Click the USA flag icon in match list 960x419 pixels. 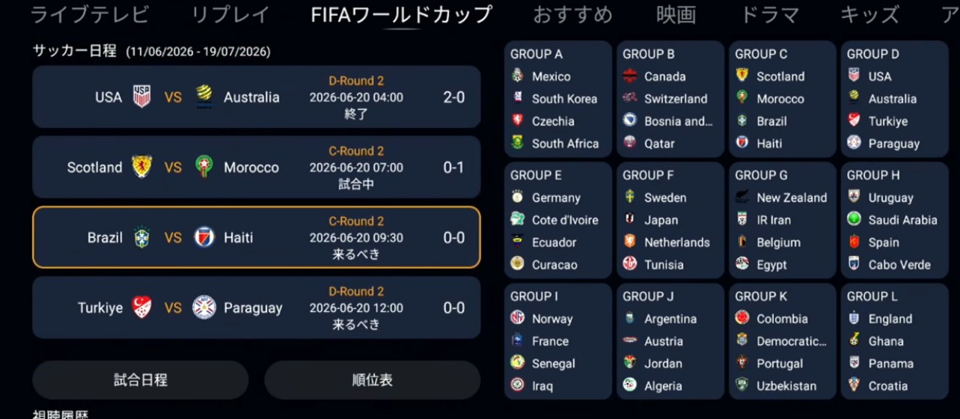(x=141, y=97)
